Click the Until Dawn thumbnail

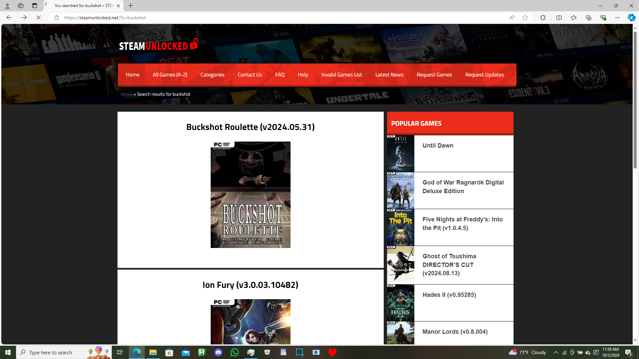400,154
